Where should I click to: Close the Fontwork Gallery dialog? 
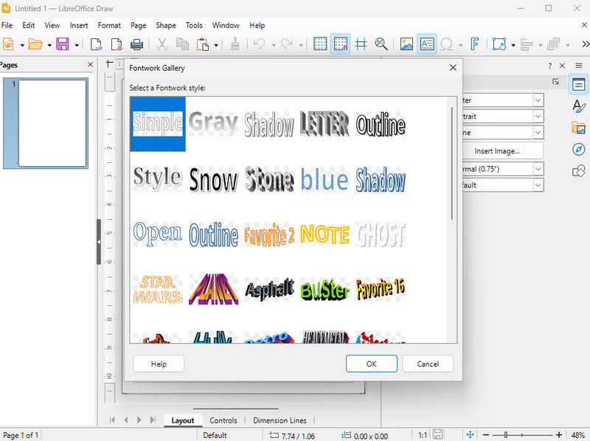[x=453, y=68]
